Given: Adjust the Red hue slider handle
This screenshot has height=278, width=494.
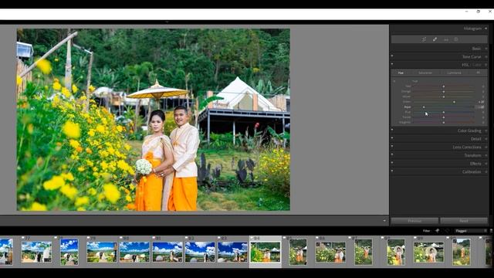Looking at the screenshot, I should (444, 86).
